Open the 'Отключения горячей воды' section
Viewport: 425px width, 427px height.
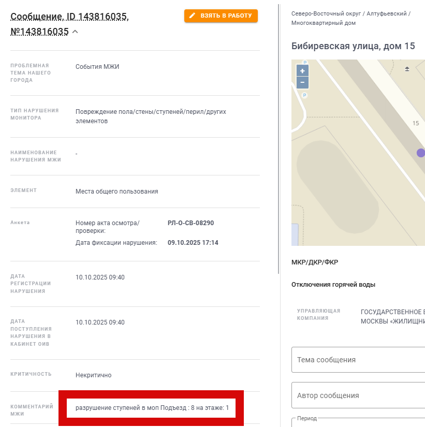tap(333, 285)
